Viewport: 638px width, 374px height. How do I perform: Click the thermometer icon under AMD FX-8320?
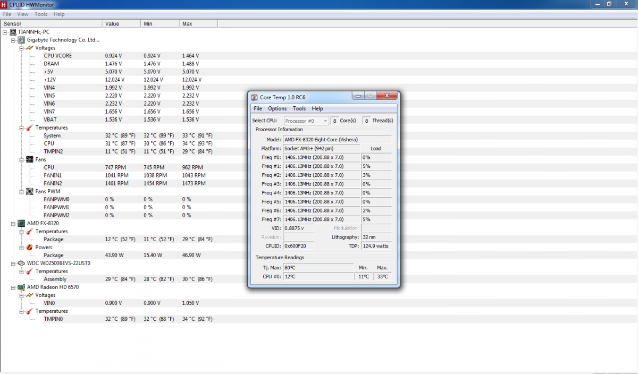tap(30, 231)
